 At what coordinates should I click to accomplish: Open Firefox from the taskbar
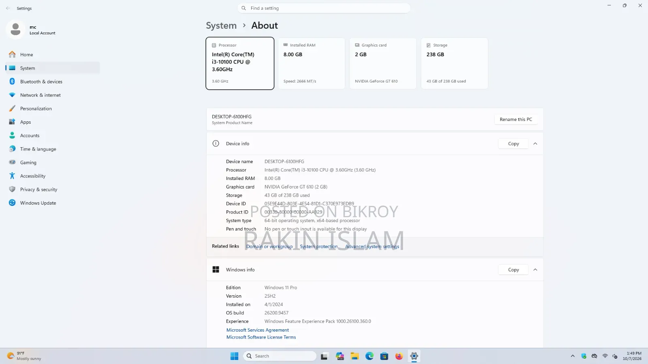[399, 356]
